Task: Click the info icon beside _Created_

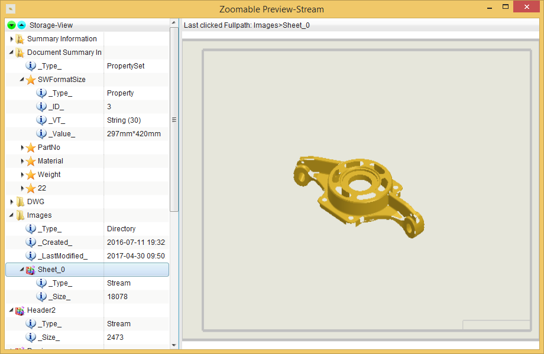Action: (x=31, y=242)
